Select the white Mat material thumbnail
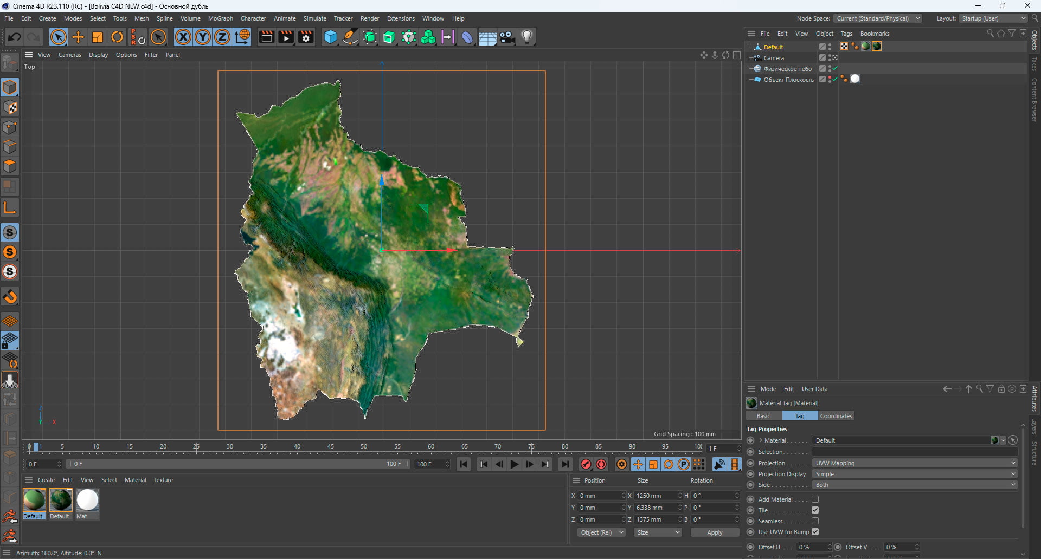The image size is (1041, 559). click(x=87, y=500)
